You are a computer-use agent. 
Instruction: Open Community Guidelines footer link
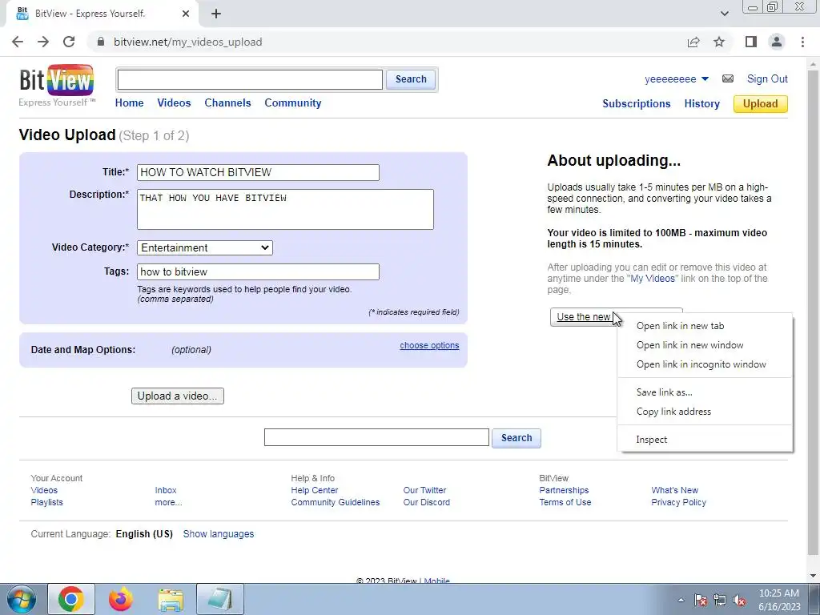pyautogui.click(x=336, y=502)
